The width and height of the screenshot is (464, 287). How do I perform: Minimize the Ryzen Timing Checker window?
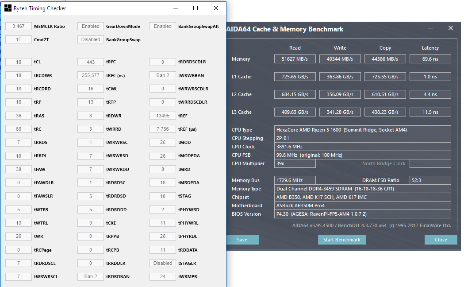click(176, 8)
